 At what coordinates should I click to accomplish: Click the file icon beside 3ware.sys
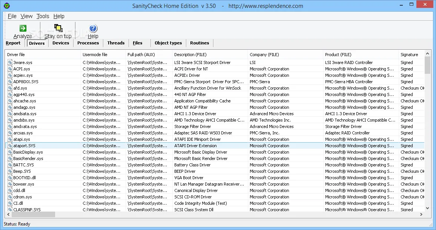[10, 62]
